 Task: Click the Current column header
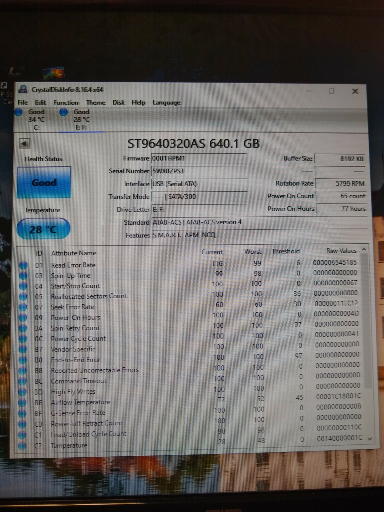(x=212, y=252)
